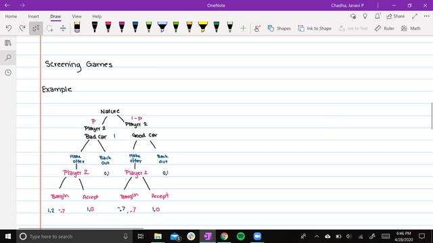433x243 pixels.
Task: Pick the red pen
Action: [108, 27]
